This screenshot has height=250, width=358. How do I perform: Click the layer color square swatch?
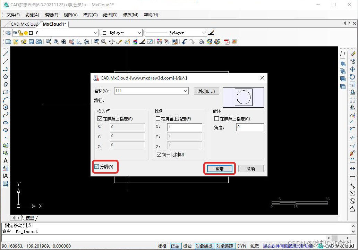point(31,33)
